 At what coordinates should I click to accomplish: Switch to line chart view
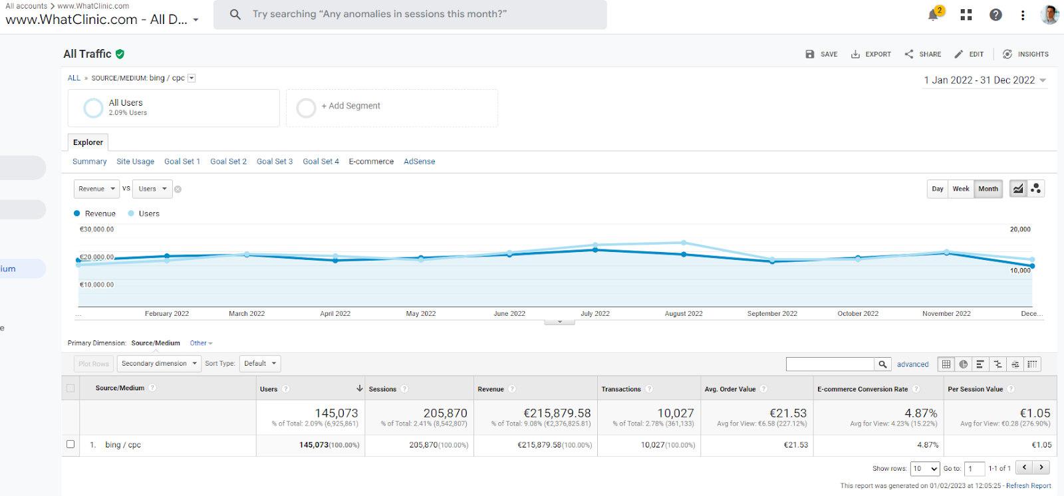(1018, 189)
